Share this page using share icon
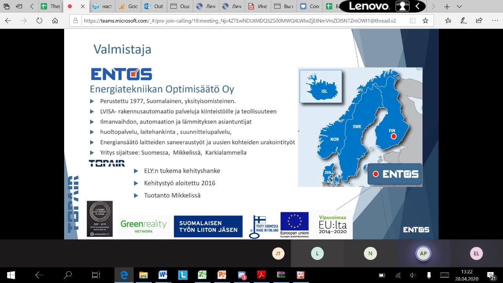The width and height of the screenshot is (503, 283). tap(479, 20)
